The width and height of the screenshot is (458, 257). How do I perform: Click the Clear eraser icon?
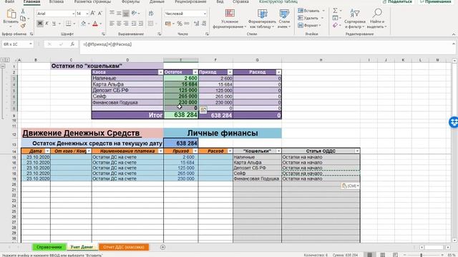pos(335,26)
